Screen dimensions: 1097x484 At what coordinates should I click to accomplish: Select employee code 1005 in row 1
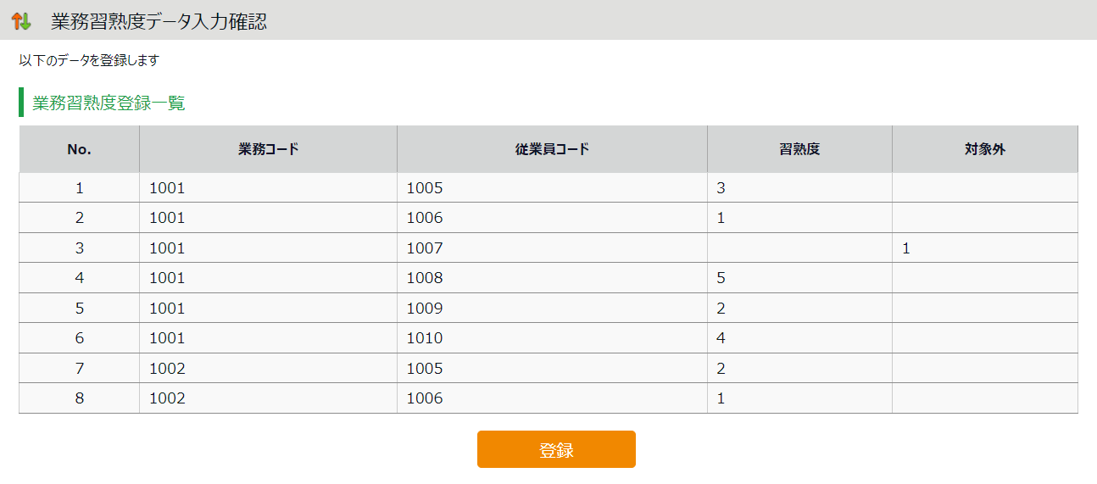pyautogui.click(x=425, y=188)
